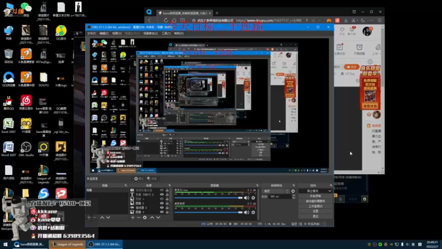
Task: Open OBS 视图(V) menu
Action: click(117, 33)
